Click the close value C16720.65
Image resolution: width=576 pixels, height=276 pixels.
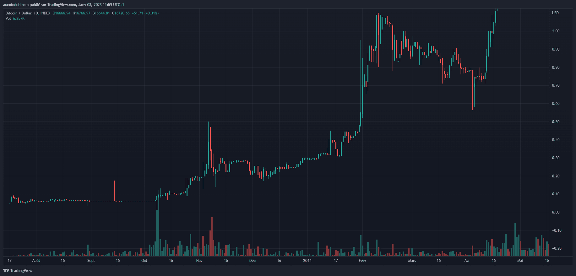(x=121, y=13)
